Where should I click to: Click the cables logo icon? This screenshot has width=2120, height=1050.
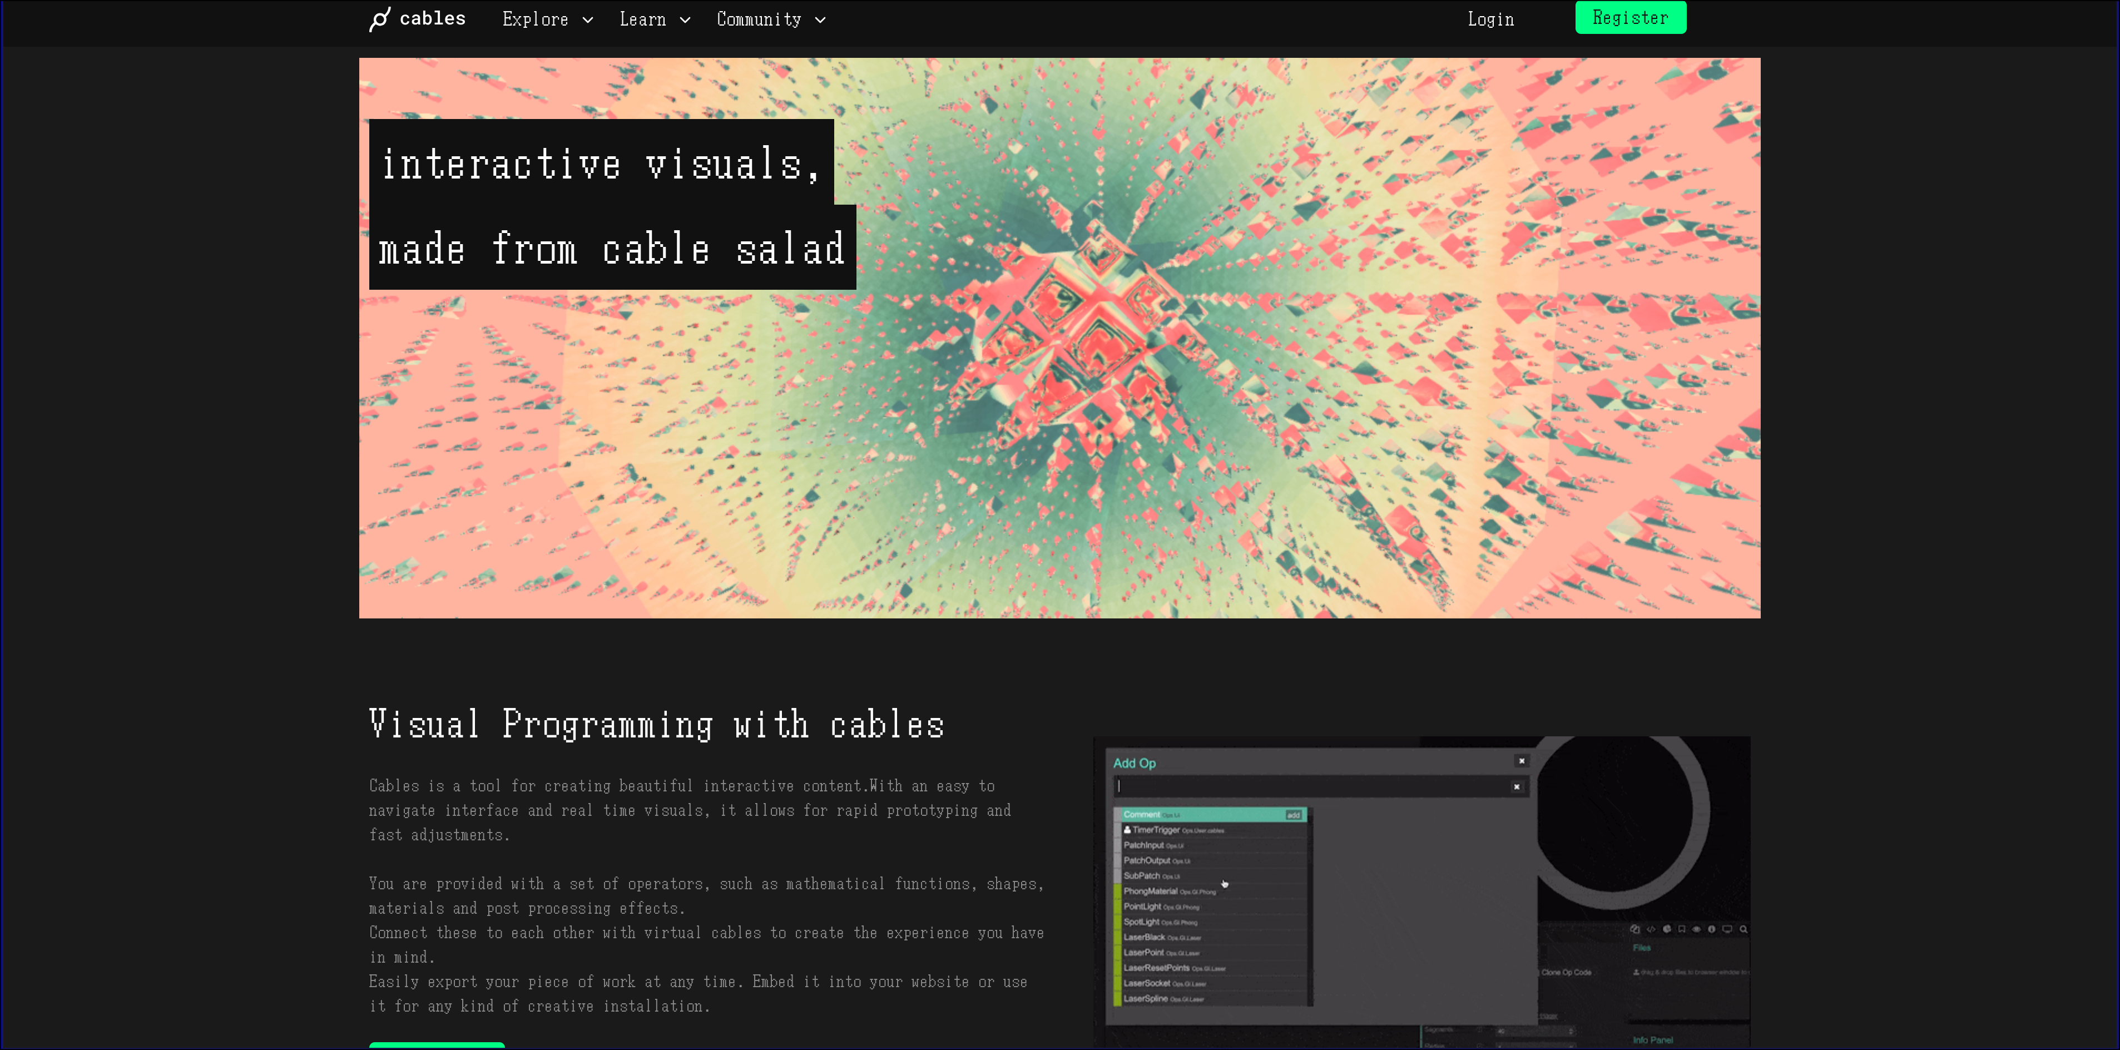(379, 19)
